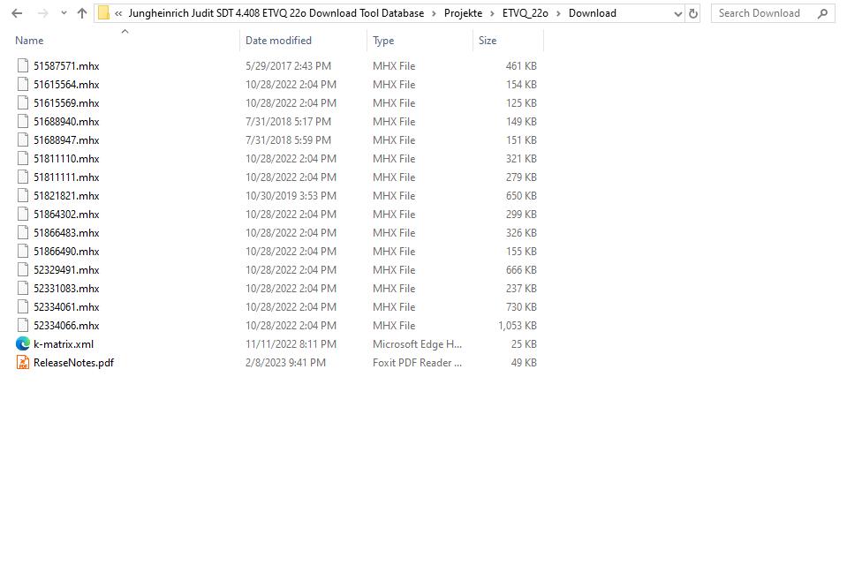847x588 pixels.
Task: Select the 52334066.mhx file icon
Action: coord(22,325)
